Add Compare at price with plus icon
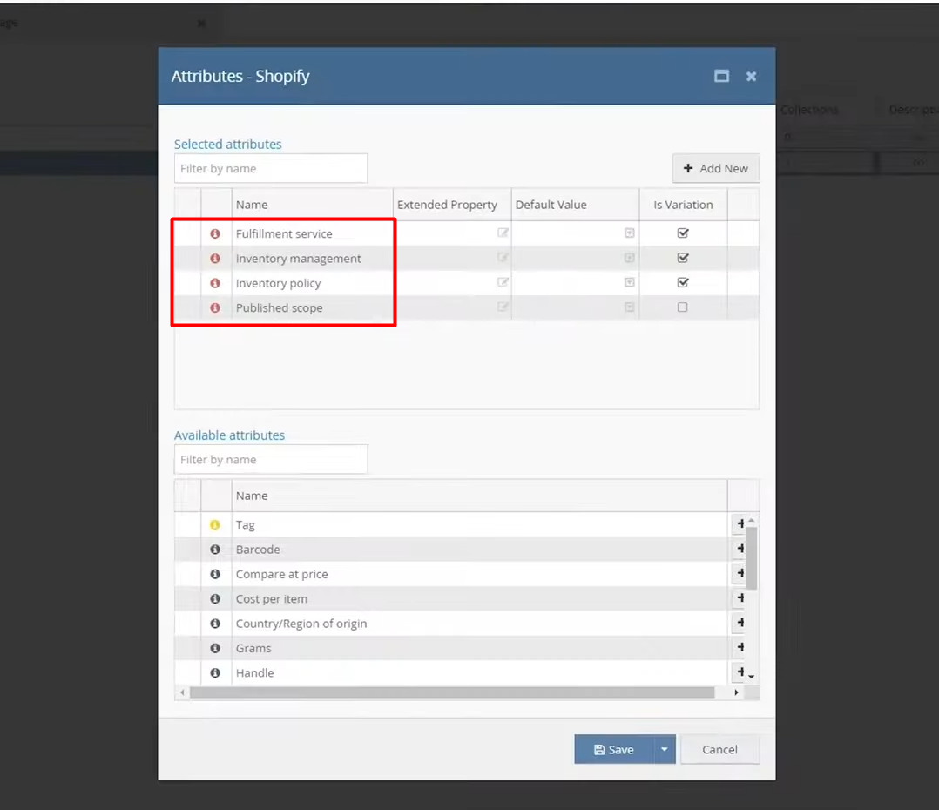 740,573
